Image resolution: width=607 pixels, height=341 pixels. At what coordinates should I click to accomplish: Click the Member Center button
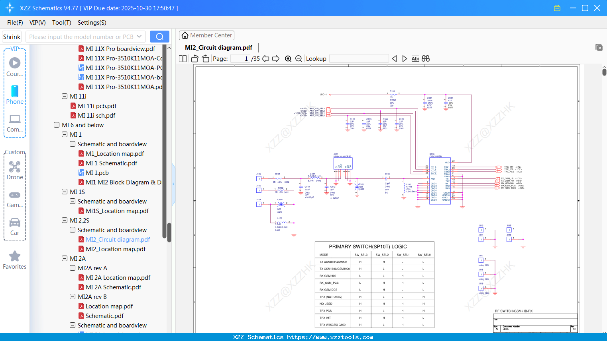coord(206,35)
